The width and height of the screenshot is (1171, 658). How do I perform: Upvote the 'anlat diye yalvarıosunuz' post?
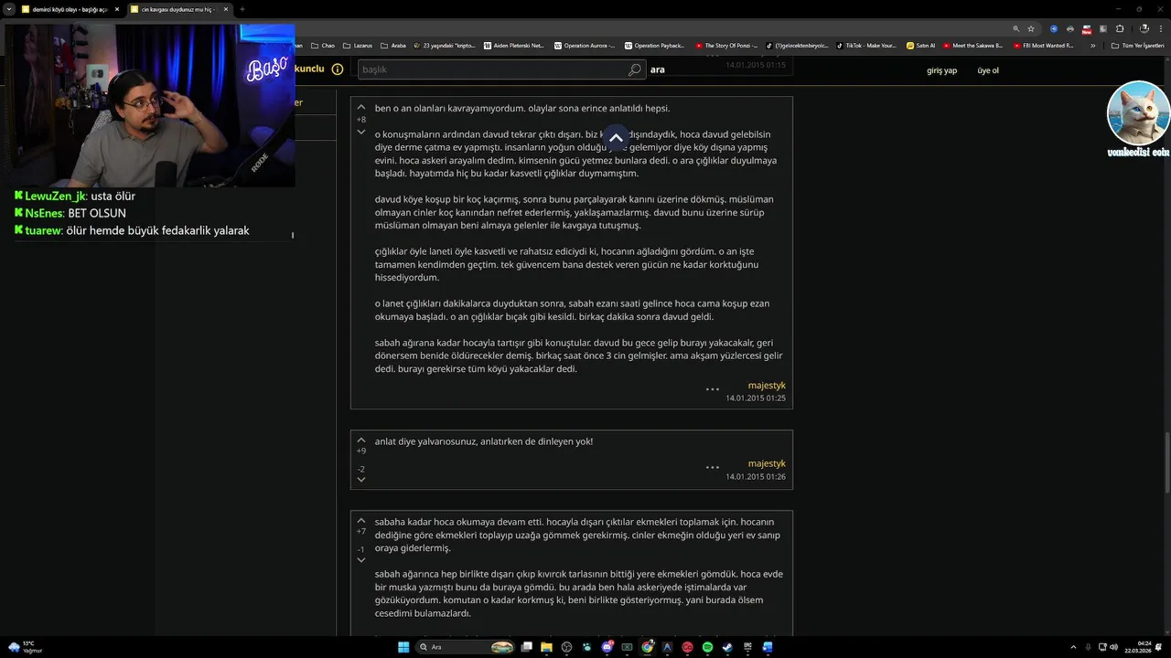point(360,440)
